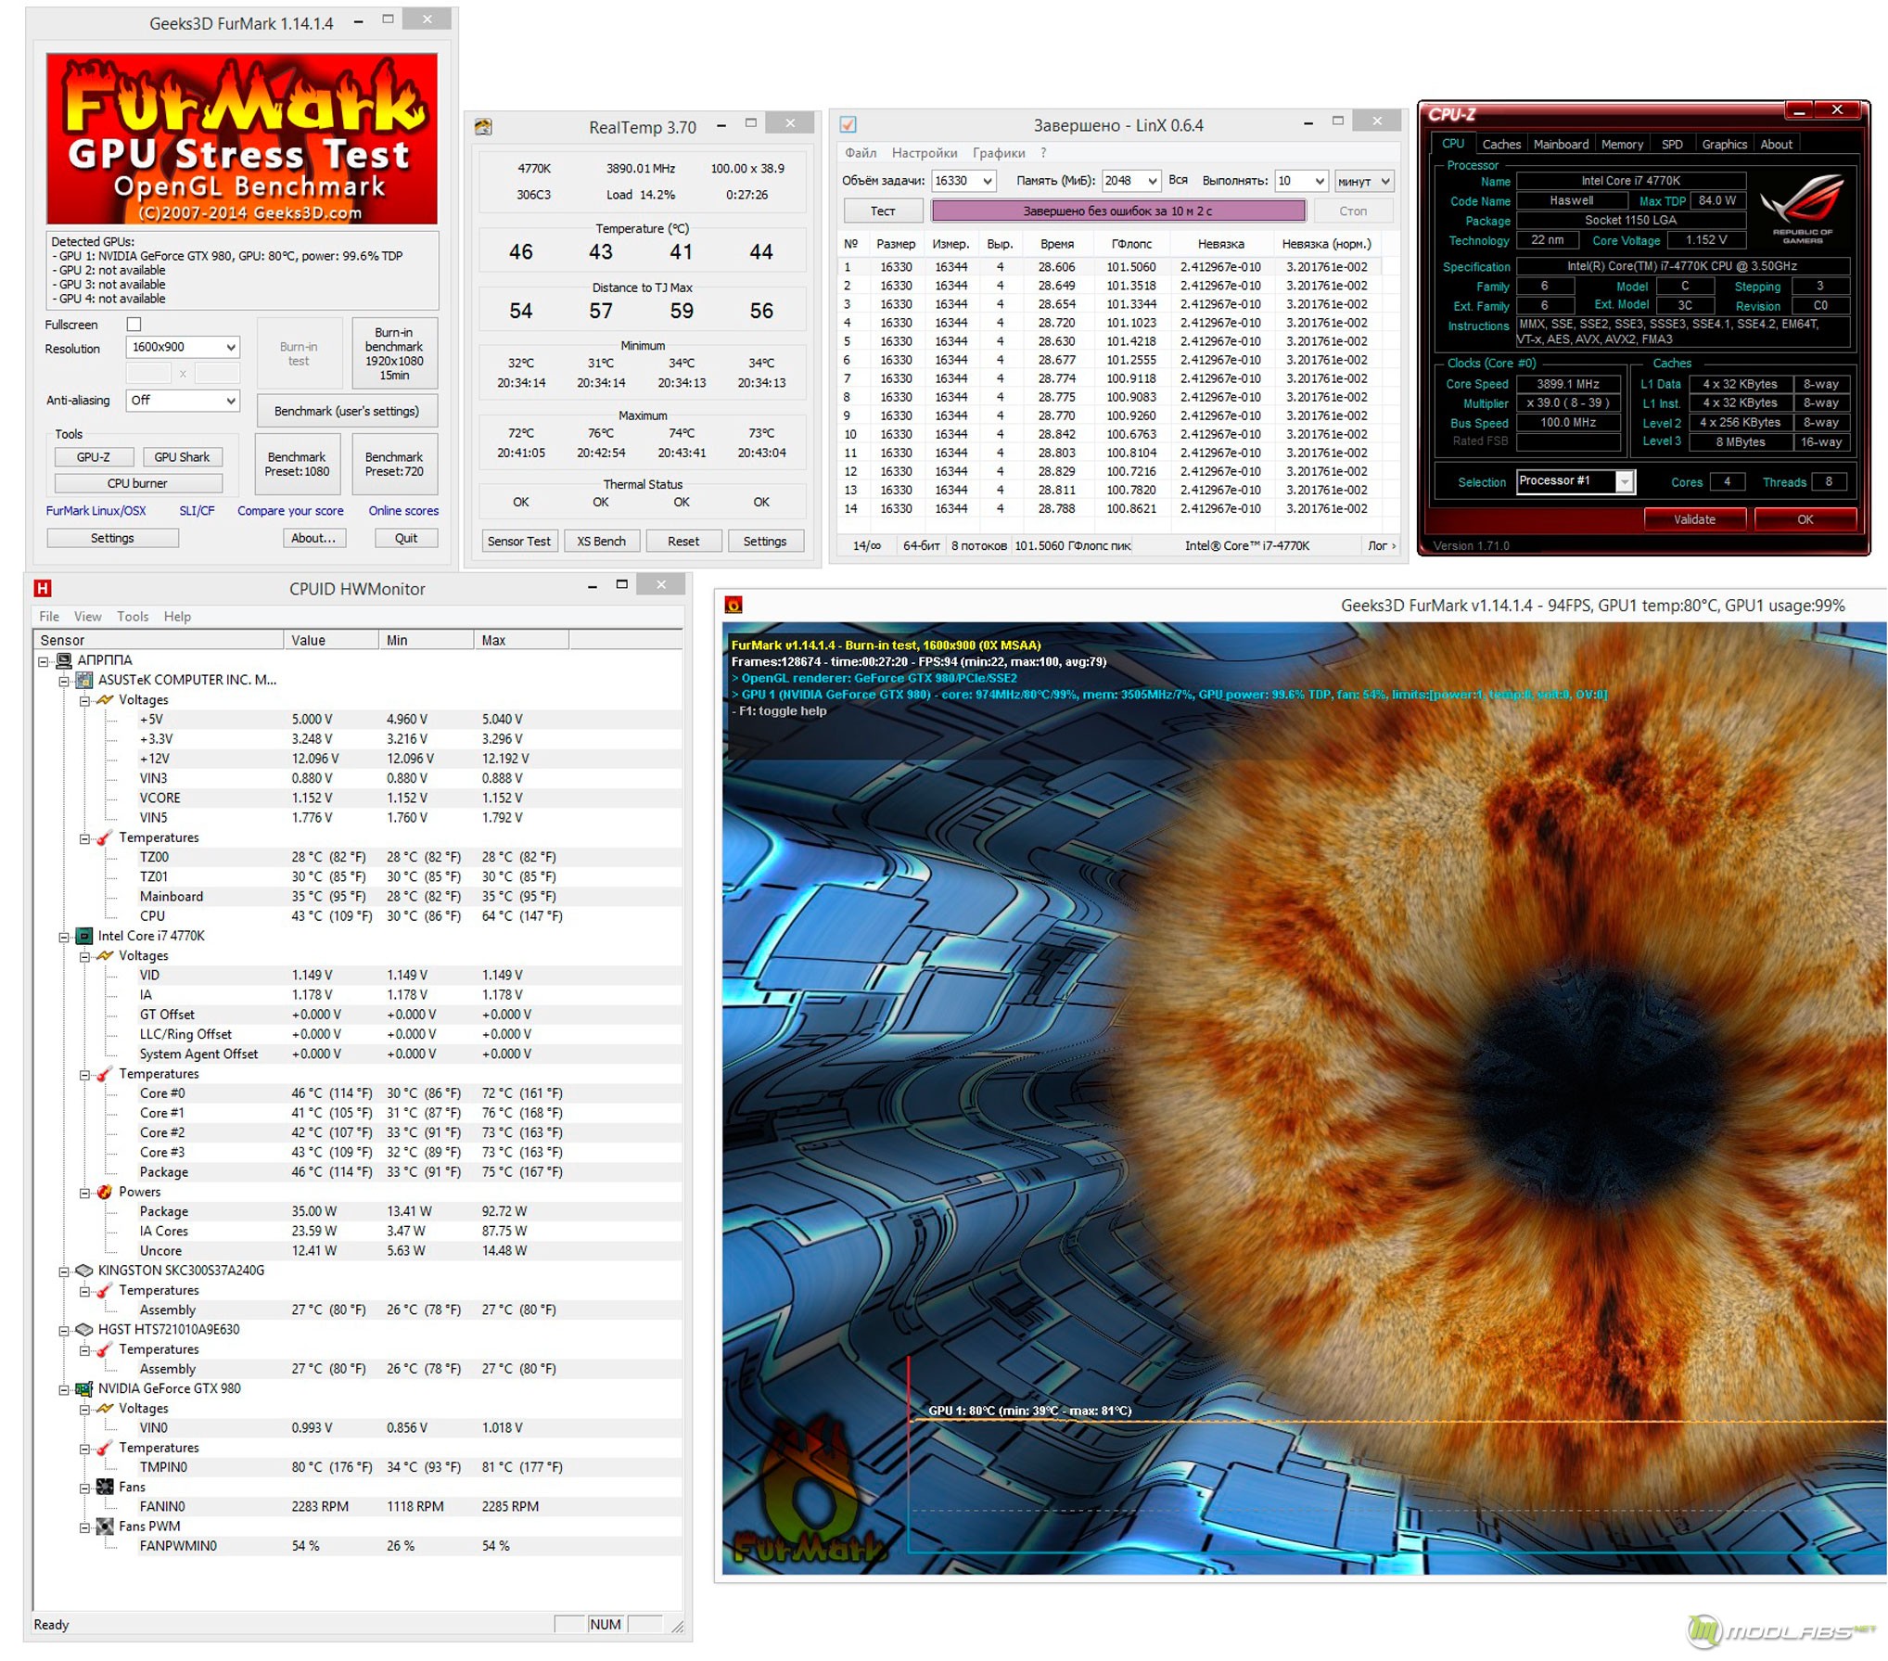Open the LinX минут units dropdown
The height and width of the screenshot is (1661, 1888).
(1363, 181)
